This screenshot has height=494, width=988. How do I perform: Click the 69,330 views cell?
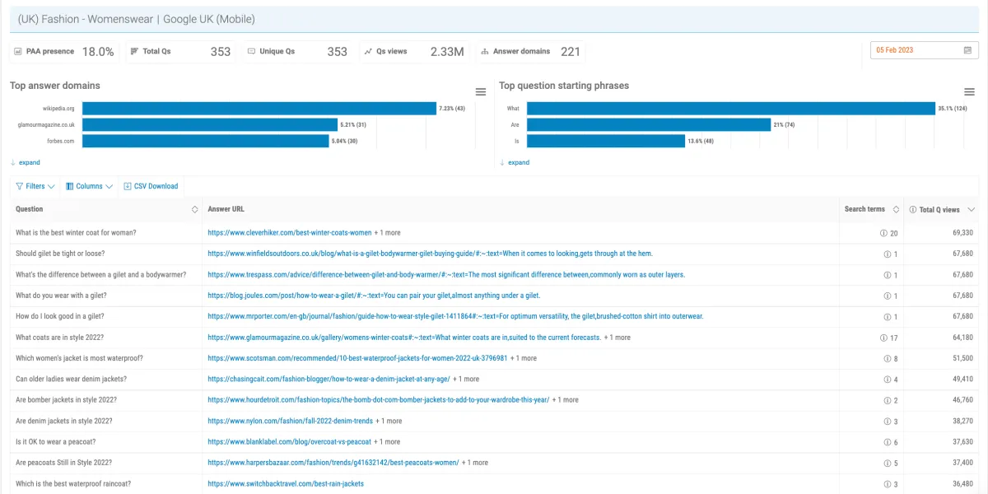[x=962, y=233]
